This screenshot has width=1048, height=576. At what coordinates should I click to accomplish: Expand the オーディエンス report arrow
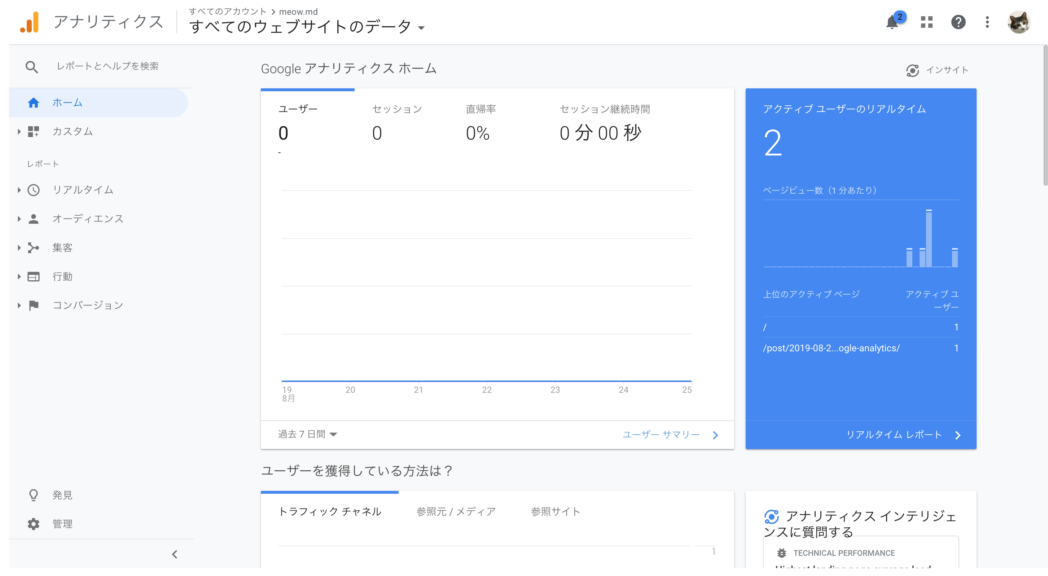click(19, 219)
